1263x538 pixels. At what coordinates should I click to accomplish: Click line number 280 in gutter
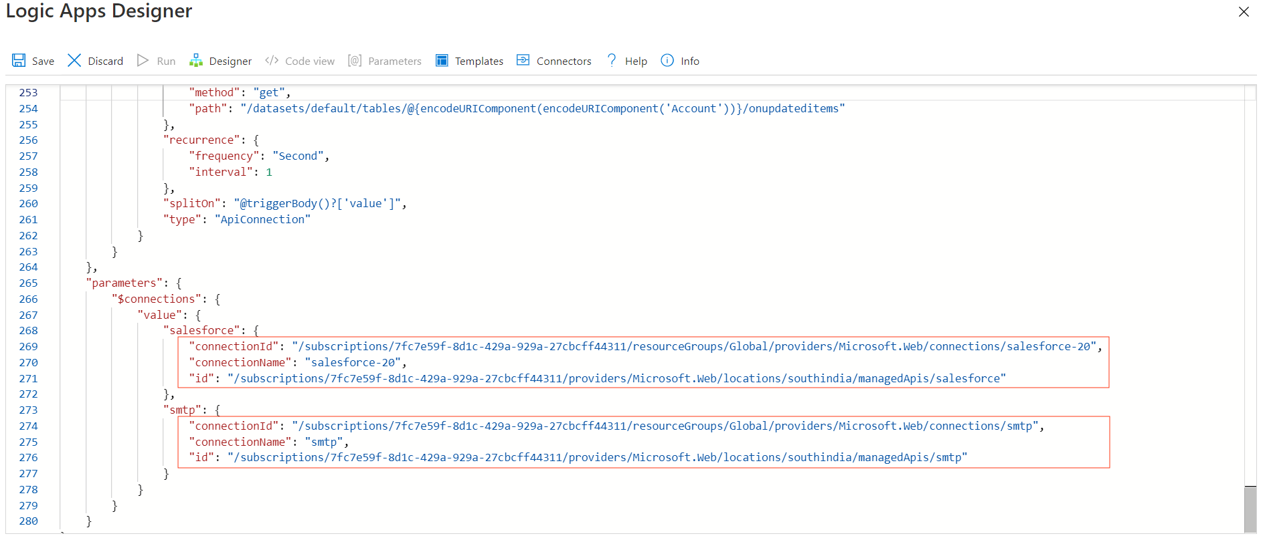(x=28, y=521)
